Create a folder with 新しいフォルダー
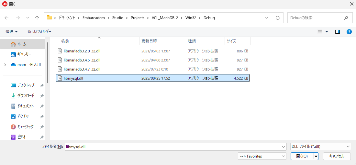 pos(39,32)
